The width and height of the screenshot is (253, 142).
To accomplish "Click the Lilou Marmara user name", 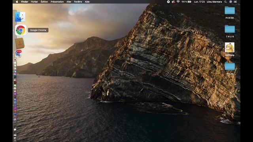I will point(214,2).
